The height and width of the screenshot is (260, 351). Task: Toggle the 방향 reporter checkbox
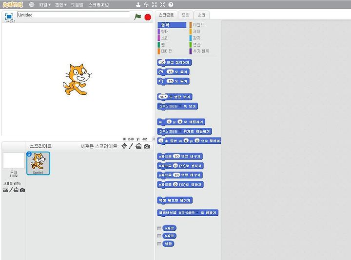coord(159,243)
